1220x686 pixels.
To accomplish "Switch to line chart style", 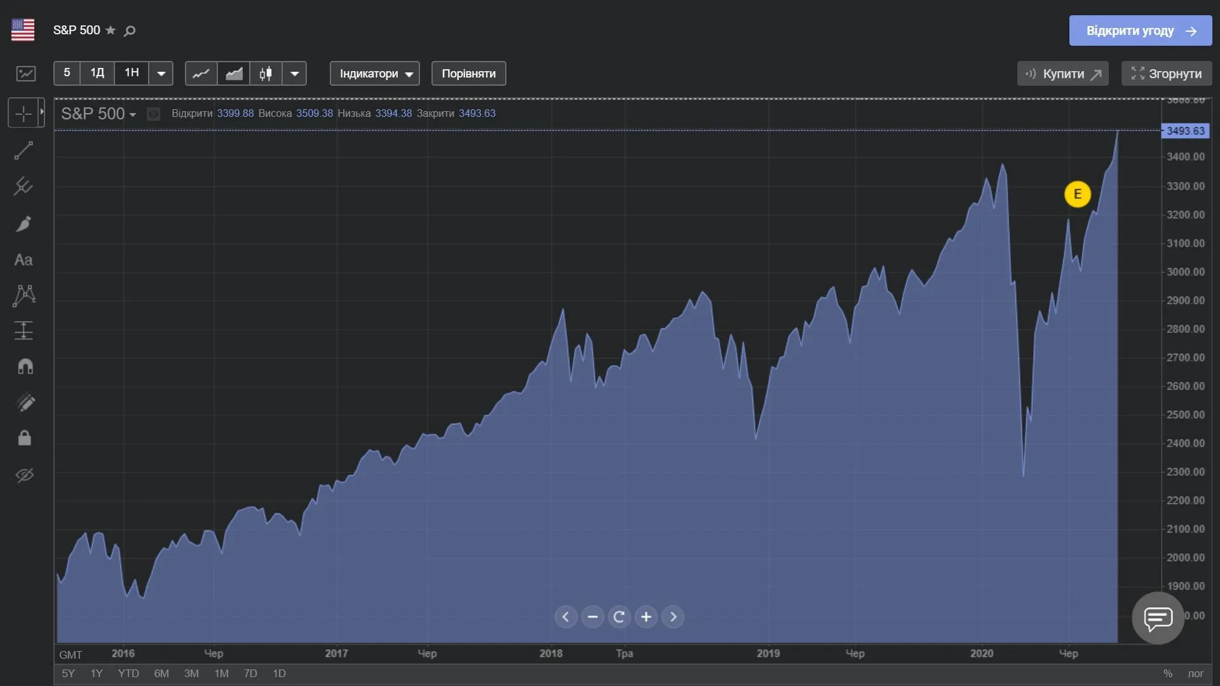I will click(201, 74).
